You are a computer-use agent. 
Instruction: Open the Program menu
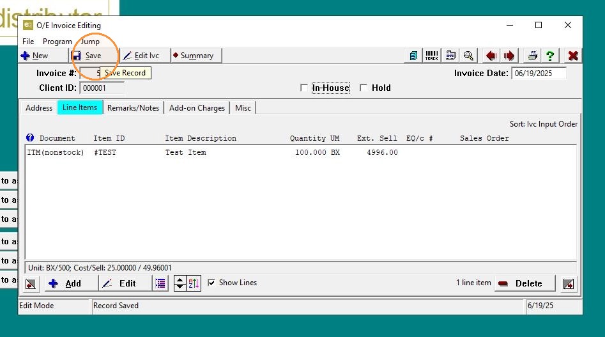click(57, 42)
